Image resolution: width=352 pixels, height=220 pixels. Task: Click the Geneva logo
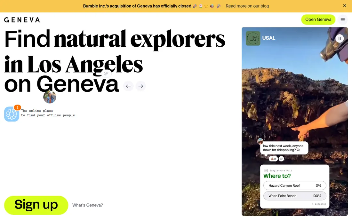22,20
